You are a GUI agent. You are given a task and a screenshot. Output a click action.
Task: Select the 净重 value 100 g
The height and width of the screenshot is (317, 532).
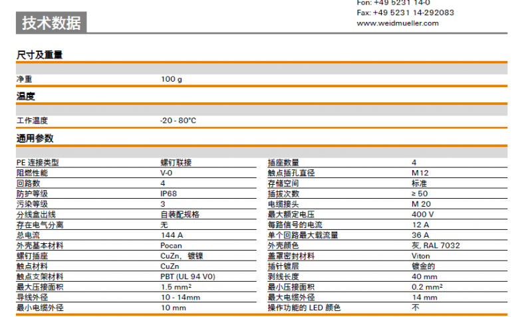pos(171,79)
